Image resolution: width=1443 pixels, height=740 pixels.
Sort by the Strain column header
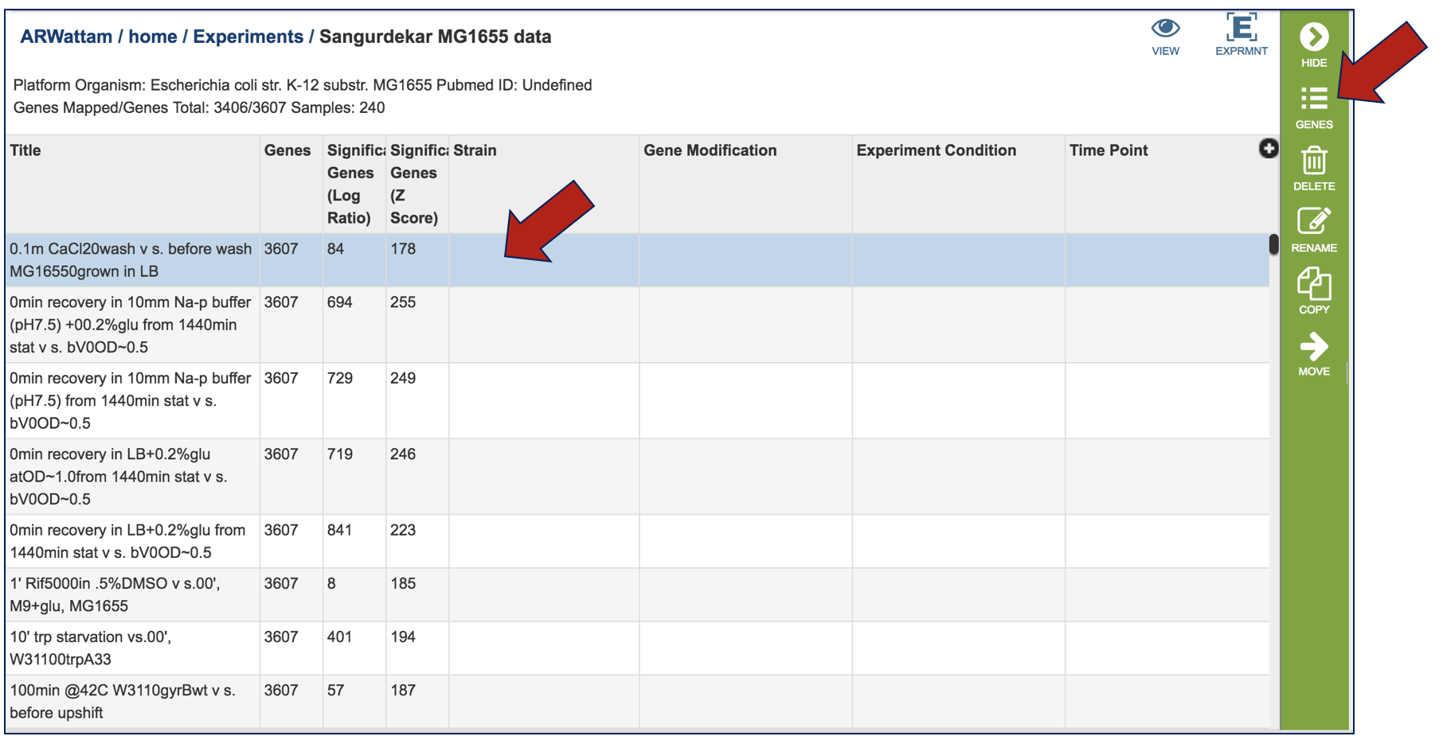point(475,150)
